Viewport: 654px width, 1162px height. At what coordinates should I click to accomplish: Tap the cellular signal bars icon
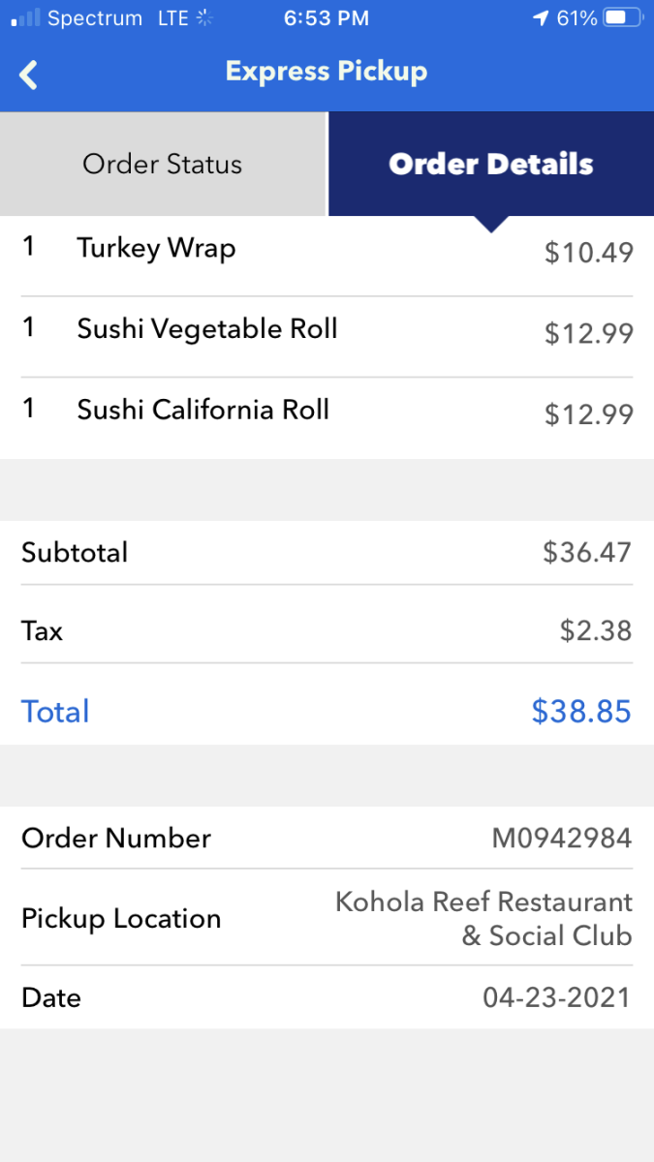point(25,18)
